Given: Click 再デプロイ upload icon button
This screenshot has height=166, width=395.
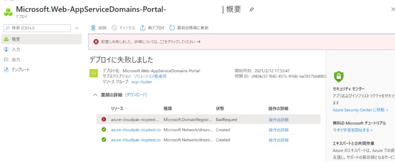Looking at the screenshot, I should point(153,28).
